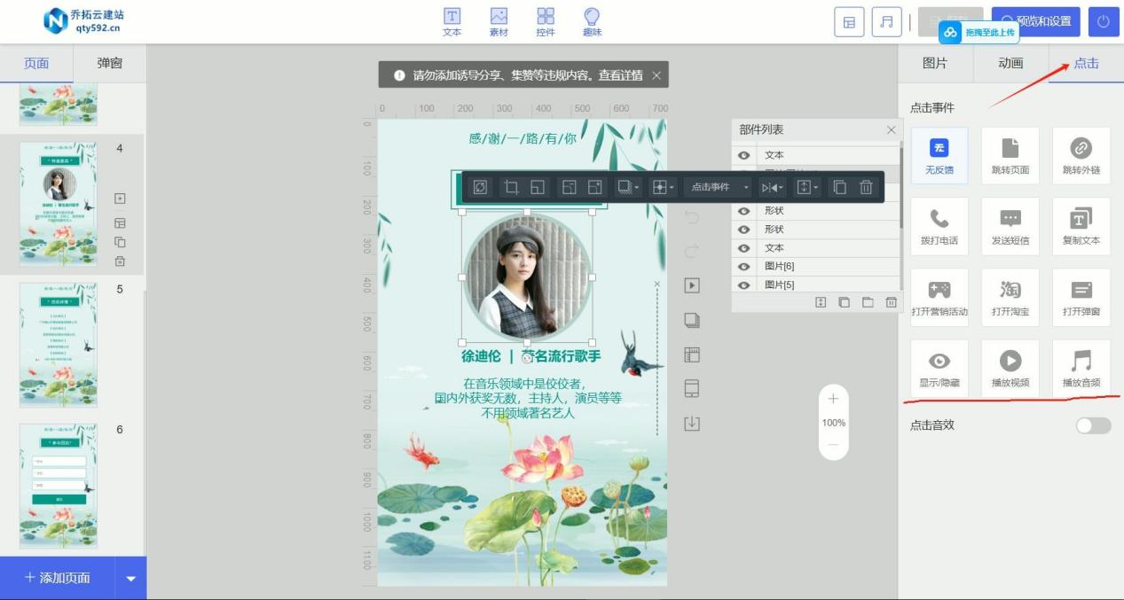Select the 复制文本 click event
The image size is (1124, 600).
coord(1081,226)
